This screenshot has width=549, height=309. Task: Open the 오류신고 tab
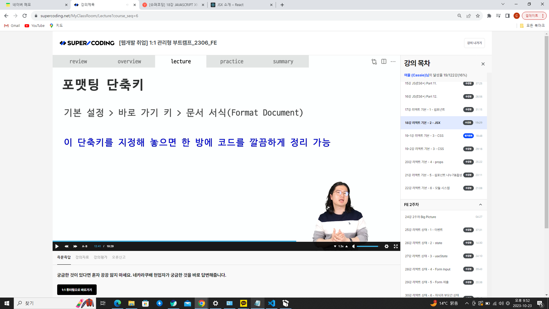[x=119, y=257]
